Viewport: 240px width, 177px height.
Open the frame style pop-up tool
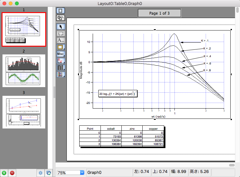61,47
